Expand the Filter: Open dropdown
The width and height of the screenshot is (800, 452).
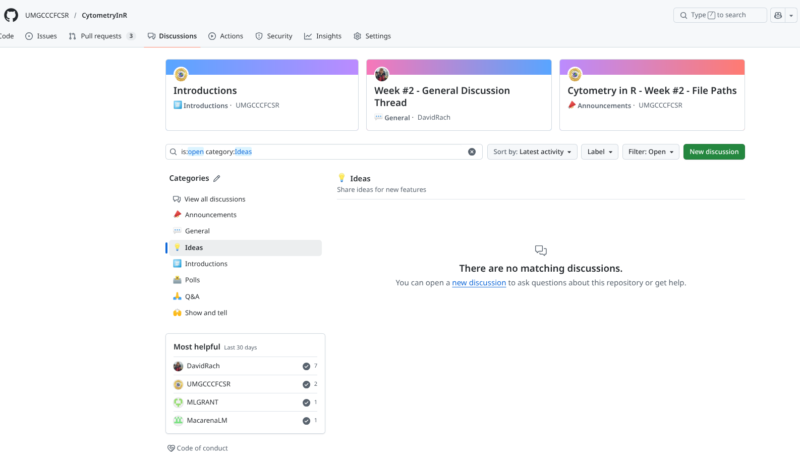[650, 152]
